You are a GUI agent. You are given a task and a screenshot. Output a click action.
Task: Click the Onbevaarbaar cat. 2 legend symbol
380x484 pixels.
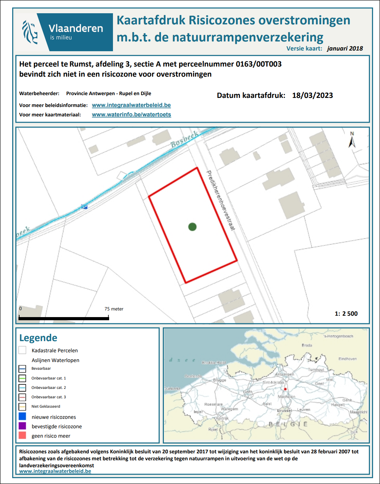click(x=22, y=387)
